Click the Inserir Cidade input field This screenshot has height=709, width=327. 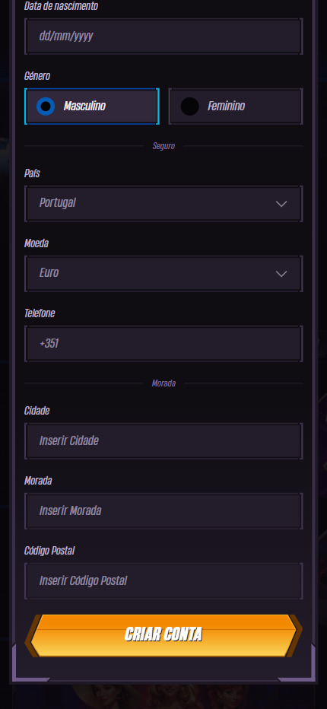coord(163,441)
